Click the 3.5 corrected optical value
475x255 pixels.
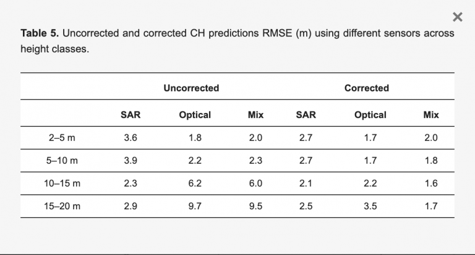[x=370, y=206]
